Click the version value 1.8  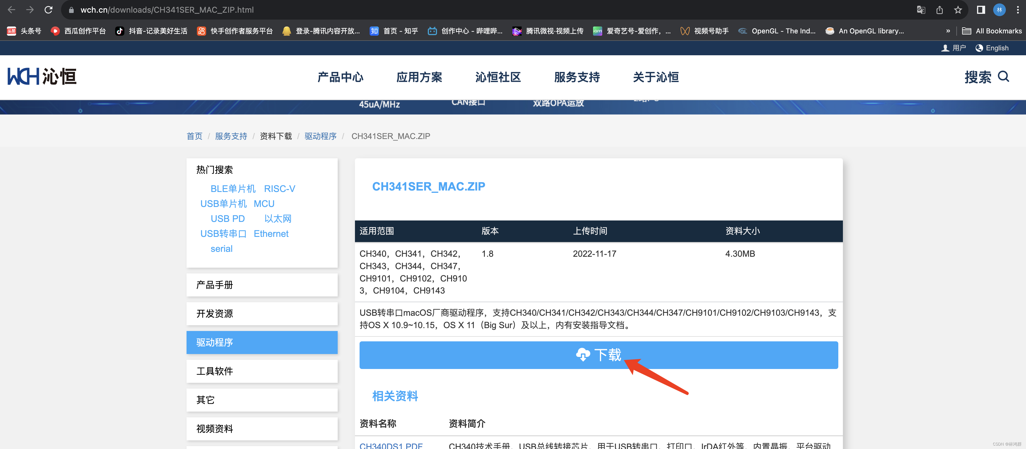[x=487, y=254]
